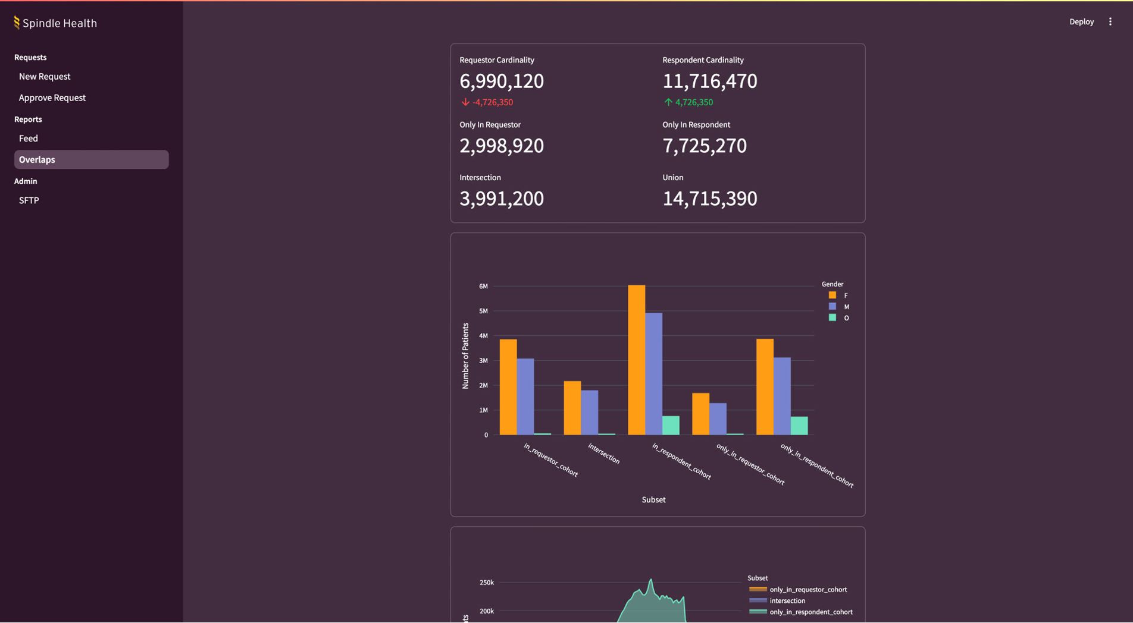
Task: Click the orange F bar for in_respondent_cohort
Action: [636, 360]
